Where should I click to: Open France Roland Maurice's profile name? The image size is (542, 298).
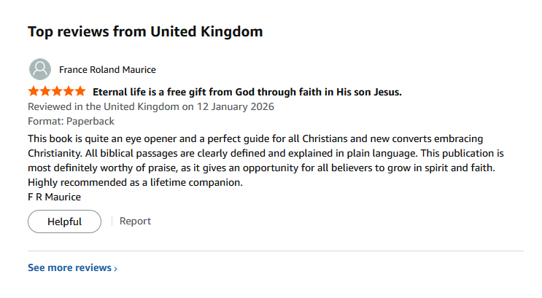coord(107,70)
